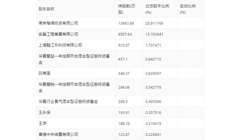
Task: Select shareholder 阮寿国
Action: [44, 73]
